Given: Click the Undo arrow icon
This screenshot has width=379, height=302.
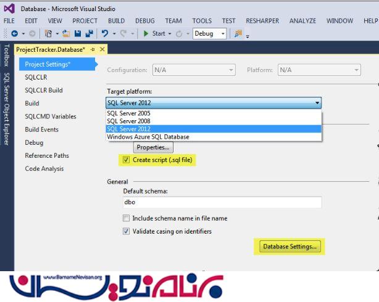Looking at the screenshot, I should tap(106, 33).
